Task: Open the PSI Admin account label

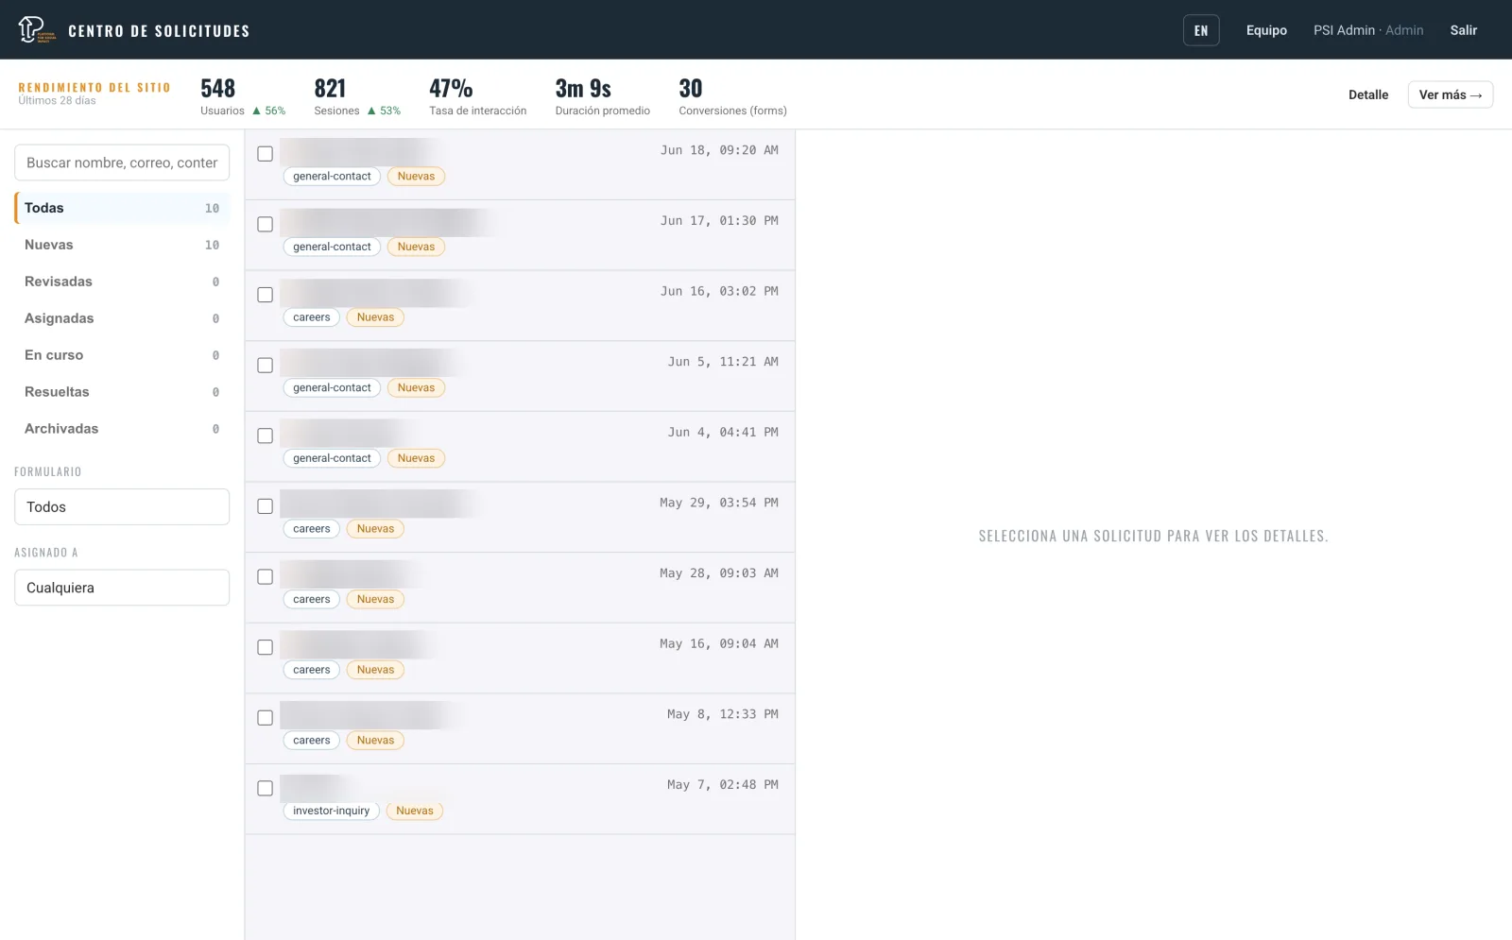Action: 1367,30
